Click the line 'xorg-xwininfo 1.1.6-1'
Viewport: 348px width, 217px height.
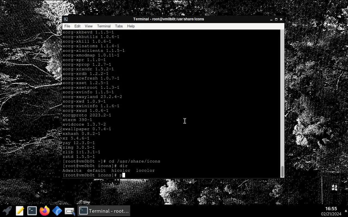[x=91, y=106]
